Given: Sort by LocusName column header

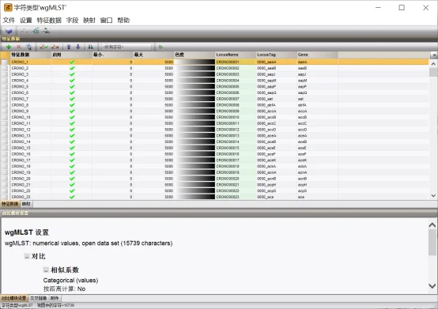Looking at the screenshot, I should coord(236,55).
